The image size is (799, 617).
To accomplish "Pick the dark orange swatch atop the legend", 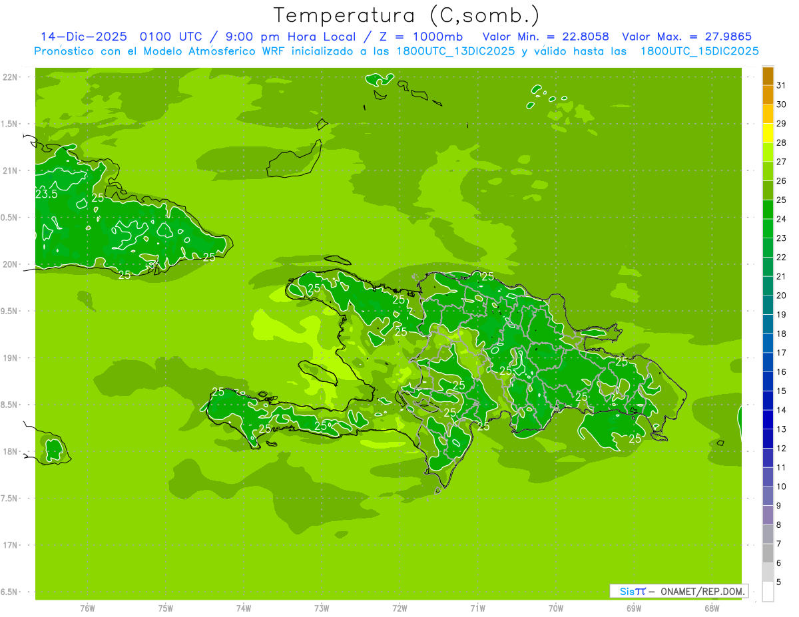I will click(x=768, y=77).
